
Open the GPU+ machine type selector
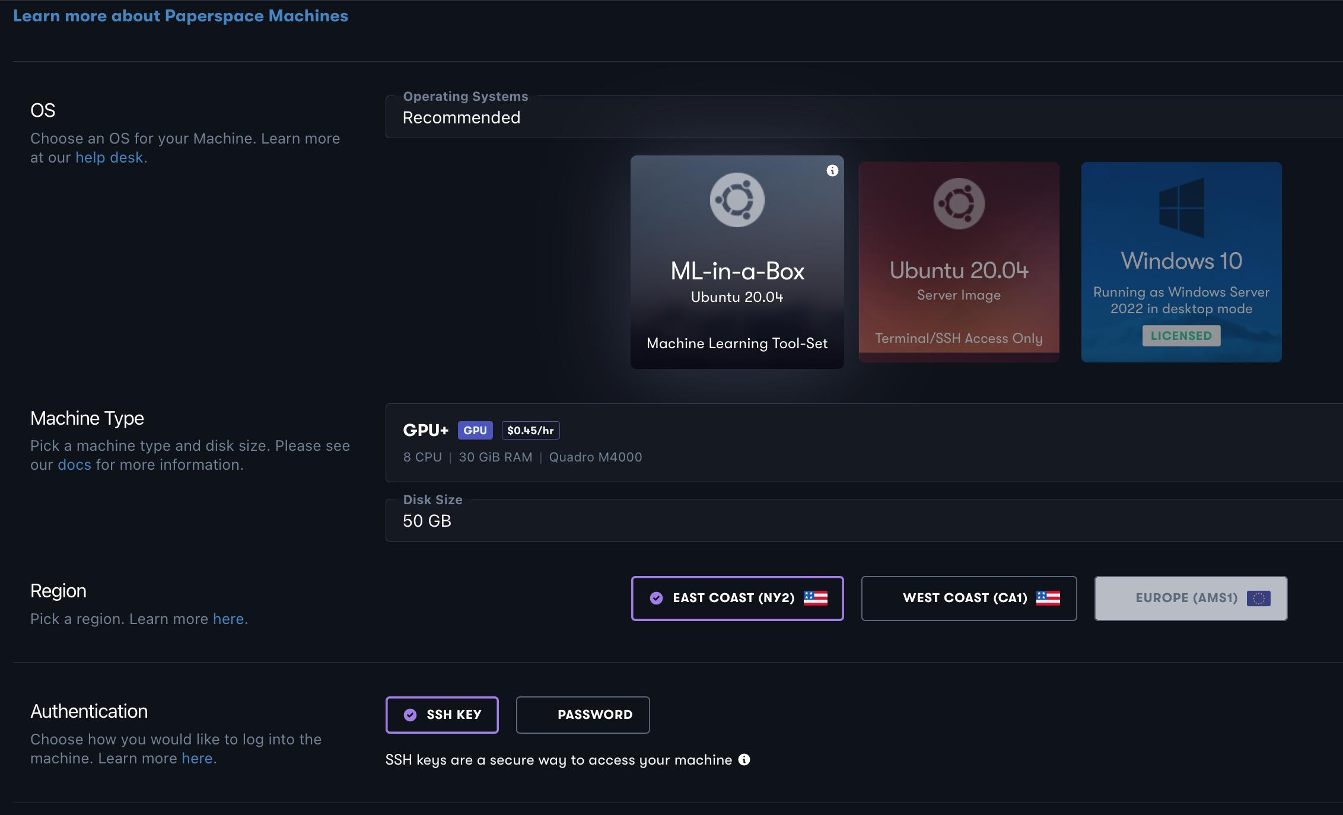[x=864, y=442]
